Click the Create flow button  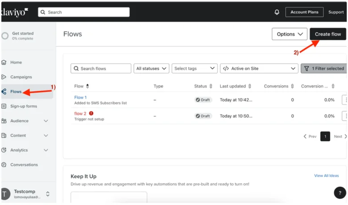328,34
